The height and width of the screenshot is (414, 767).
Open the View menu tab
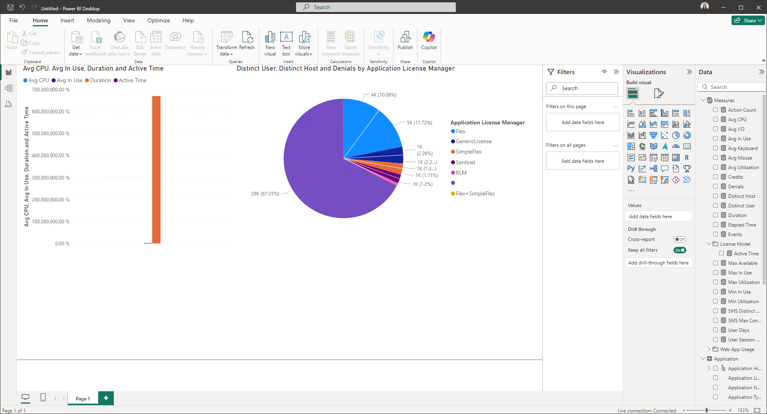(x=129, y=20)
